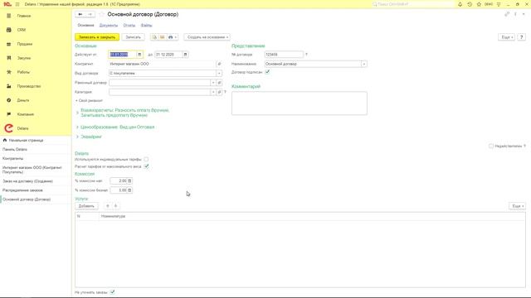Open the history clock icon
The width and height of the screenshot is (531, 298).
(x=470, y=4)
